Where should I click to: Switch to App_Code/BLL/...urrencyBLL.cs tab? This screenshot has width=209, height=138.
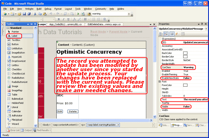coord(65,24)
